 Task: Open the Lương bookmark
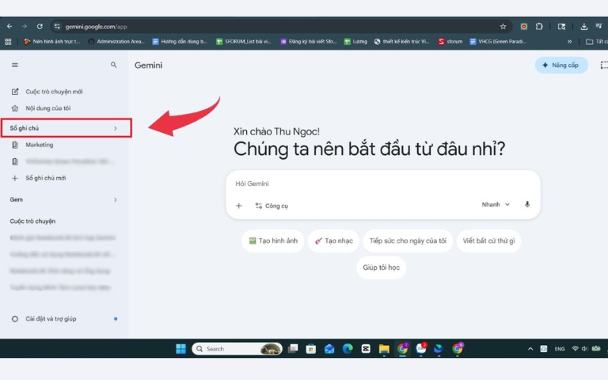point(356,42)
